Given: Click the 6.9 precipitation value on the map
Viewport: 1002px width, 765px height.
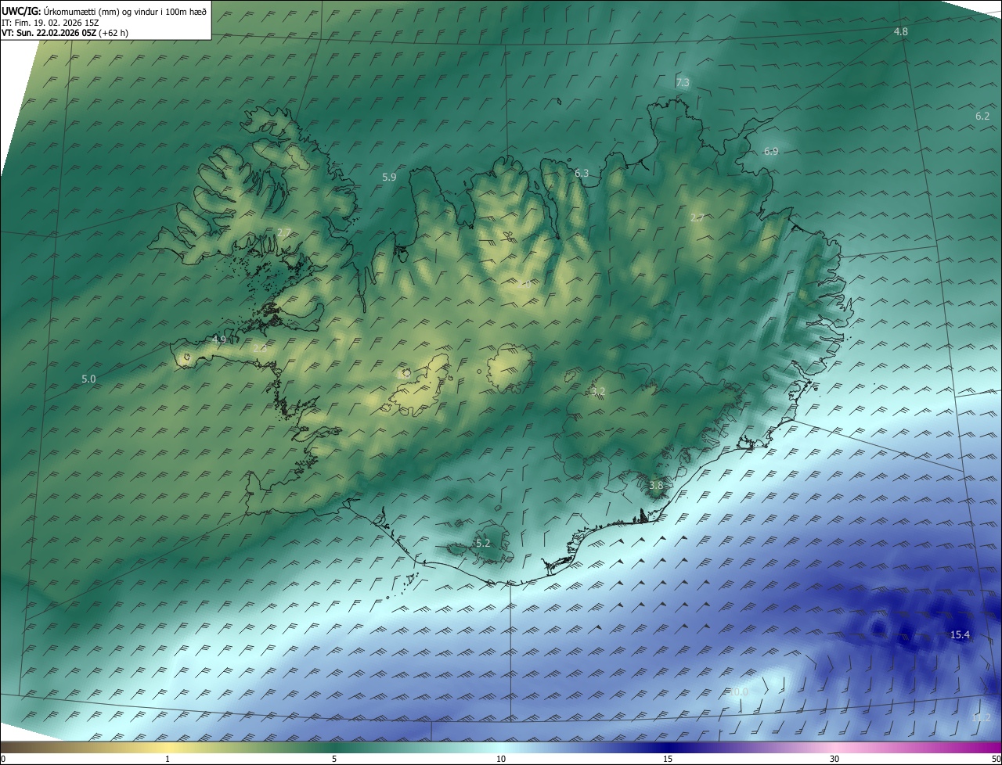Looking at the screenshot, I should click(771, 152).
